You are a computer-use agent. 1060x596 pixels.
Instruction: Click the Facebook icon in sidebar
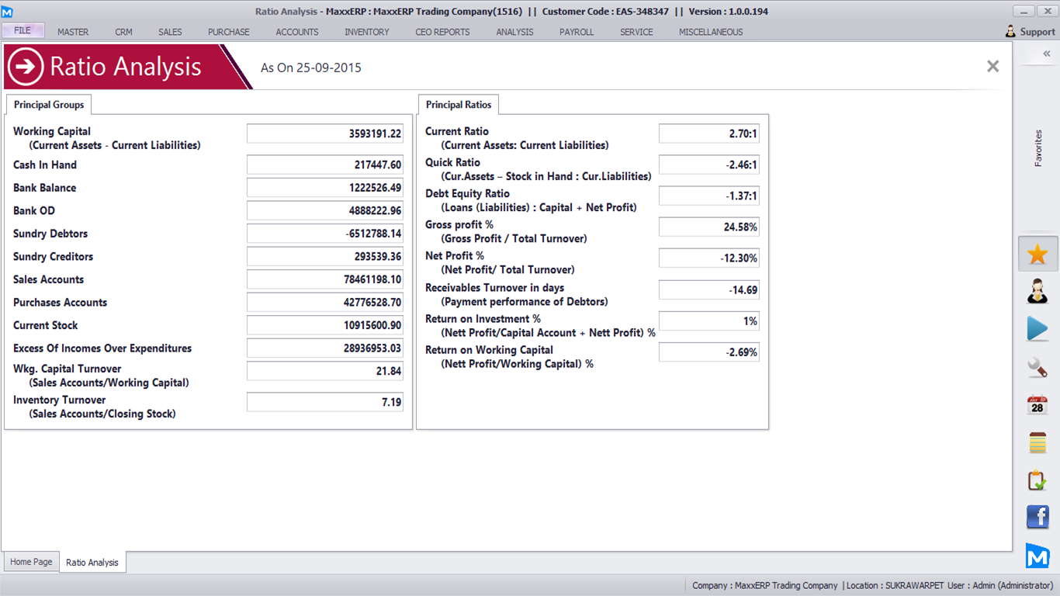[x=1037, y=517]
